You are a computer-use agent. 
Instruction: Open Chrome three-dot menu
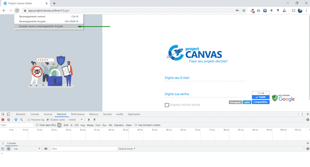306,11
